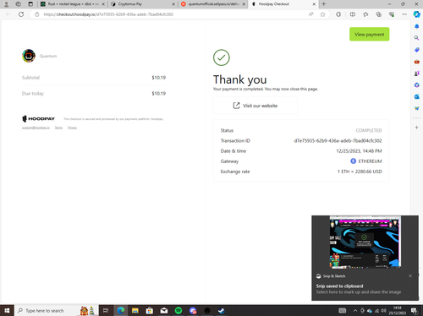Open the Windows Start menu

pos(7,311)
